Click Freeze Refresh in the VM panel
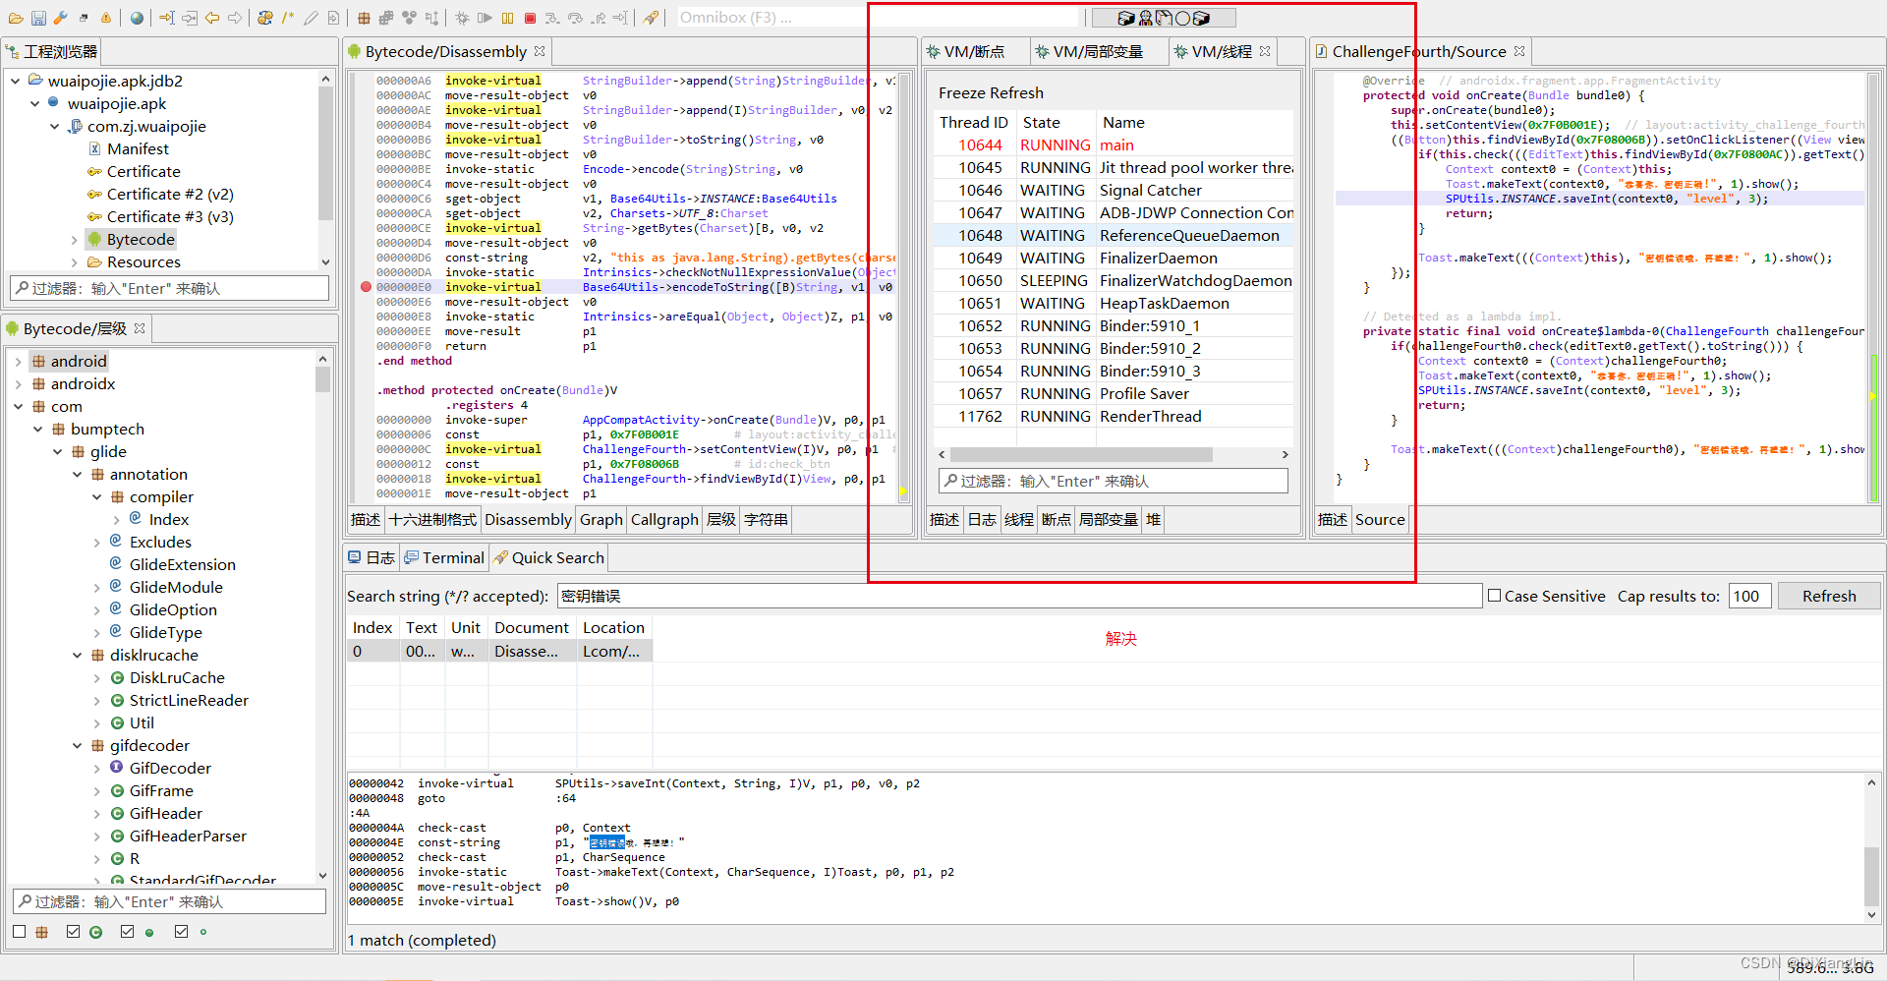The width and height of the screenshot is (1887, 981). [x=990, y=92]
